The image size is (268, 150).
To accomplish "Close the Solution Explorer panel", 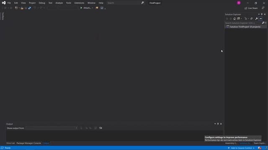I will [x=265, y=14].
